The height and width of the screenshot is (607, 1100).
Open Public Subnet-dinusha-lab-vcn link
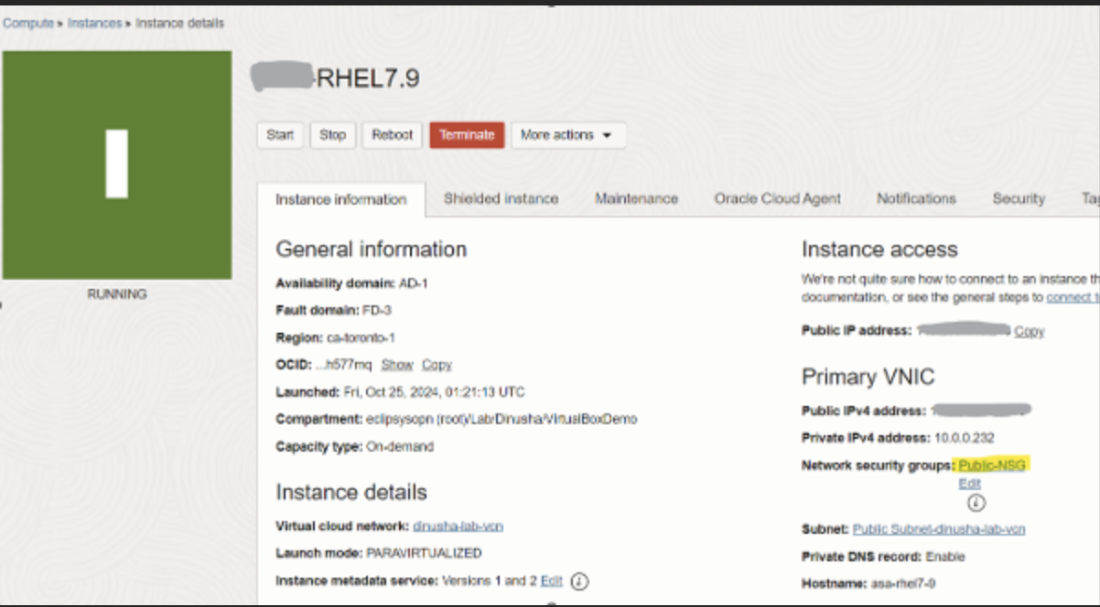tap(939, 529)
